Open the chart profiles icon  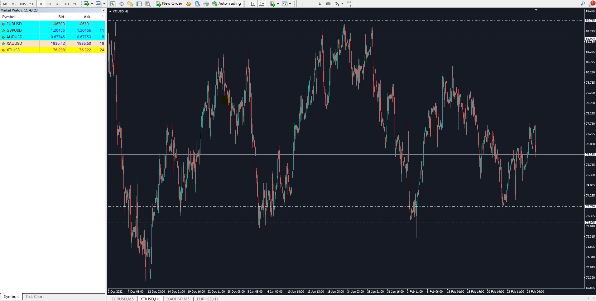pyautogui.click(x=99, y=4)
